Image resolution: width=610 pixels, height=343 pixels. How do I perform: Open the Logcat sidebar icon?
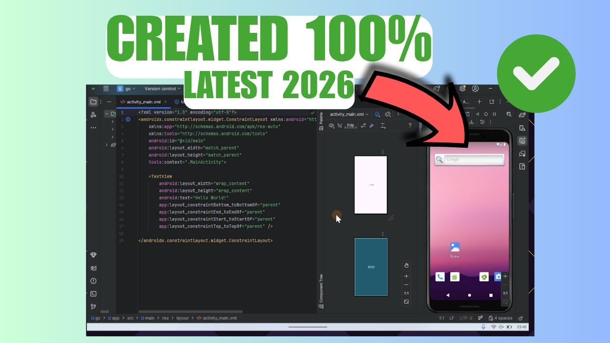click(x=93, y=268)
